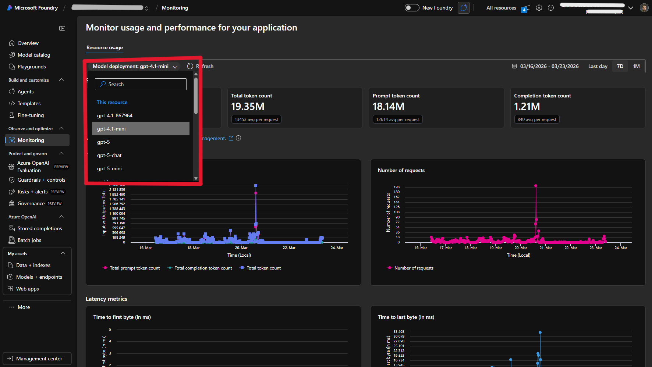
Task: Collapse the sidebar with the panel icon
Action: click(x=62, y=28)
